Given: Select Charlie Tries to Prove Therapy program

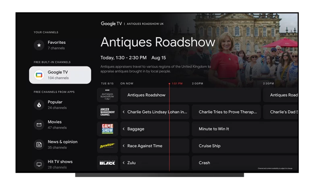Looking at the screenshot, I should [226, 112].
